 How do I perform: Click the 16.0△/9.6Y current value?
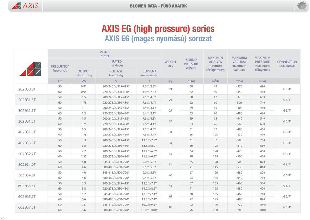click(149, 205)
